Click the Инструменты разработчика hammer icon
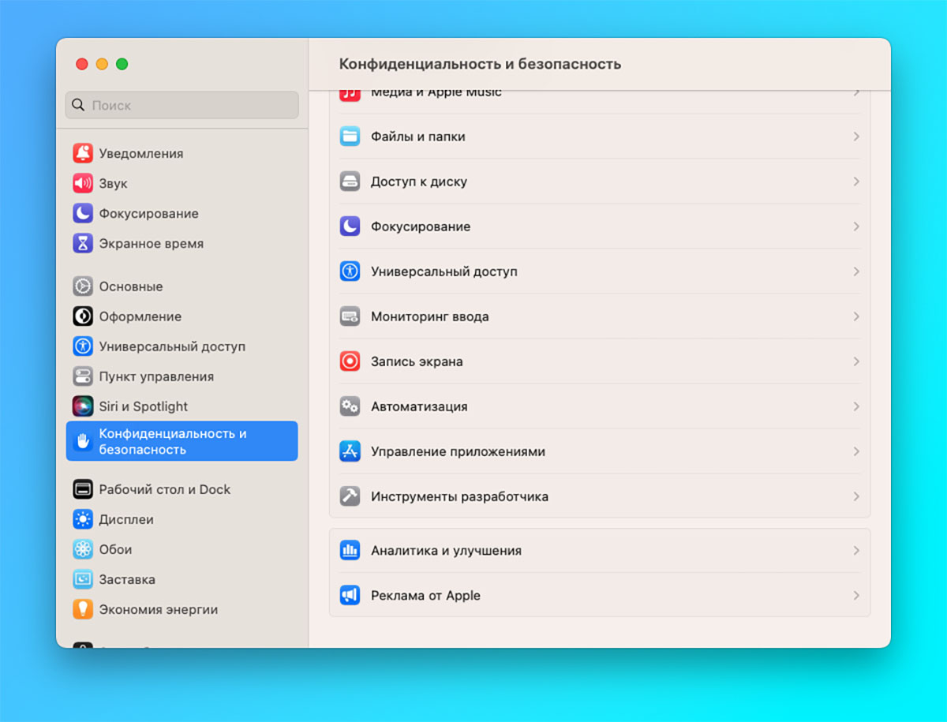Screen dimensions: 947x722 point(350,496)
